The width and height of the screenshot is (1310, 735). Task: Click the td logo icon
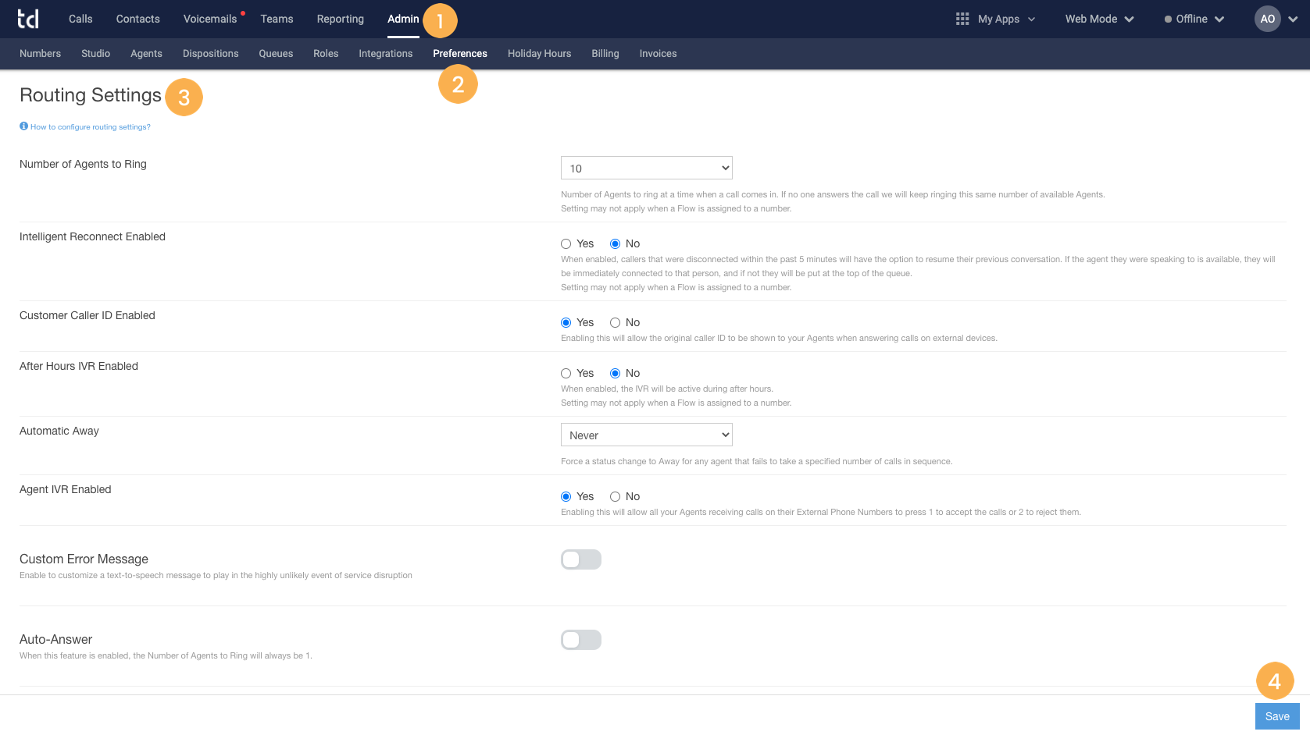point(28,19)
